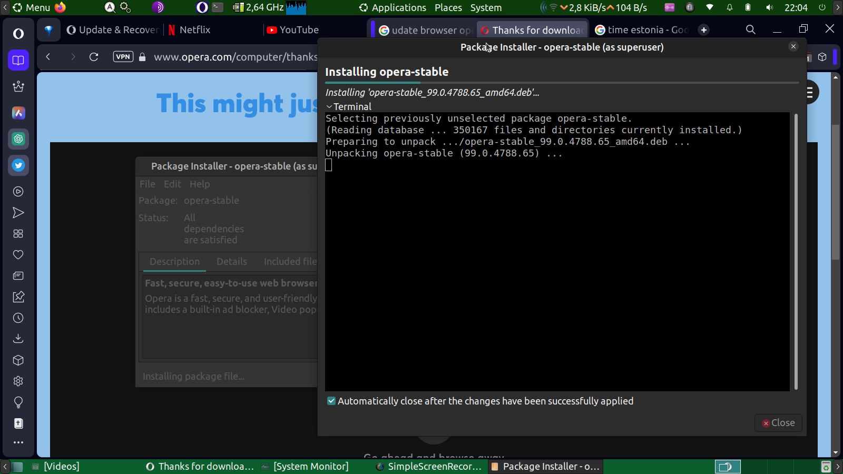Screen dimensions: 843x474
Task: Open Opera Settings gear in sidebar
Action: tap(18, 381)
